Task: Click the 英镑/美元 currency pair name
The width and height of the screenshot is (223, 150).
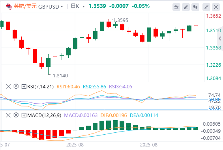Action: point(25,6)
